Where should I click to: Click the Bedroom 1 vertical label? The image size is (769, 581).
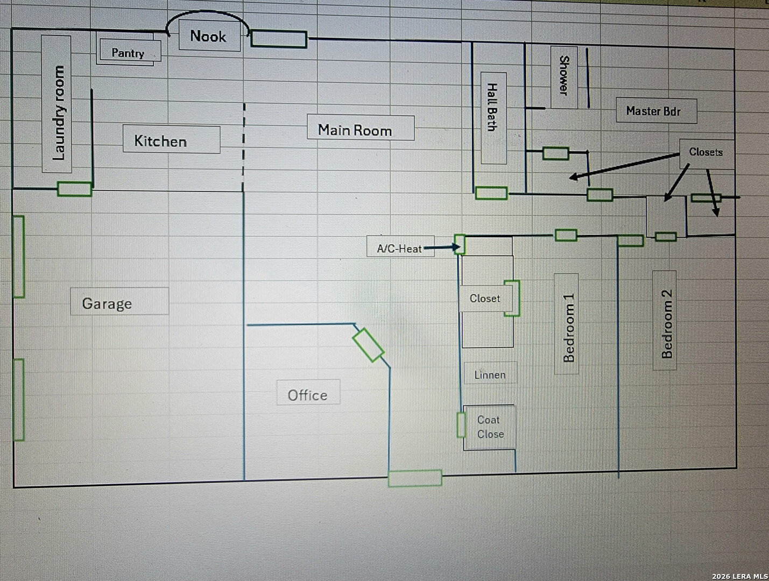[x=567, y=324]
